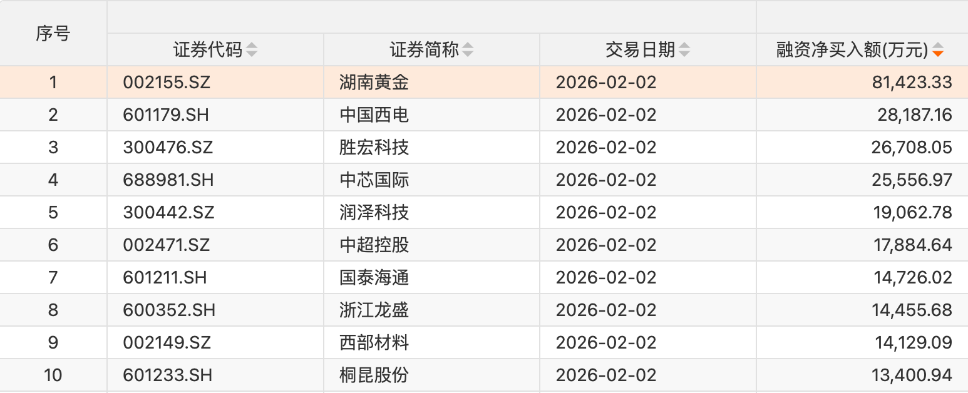Click orange sort arrow for 融资净买入额

pyautogui.click(x=937, y=50)
